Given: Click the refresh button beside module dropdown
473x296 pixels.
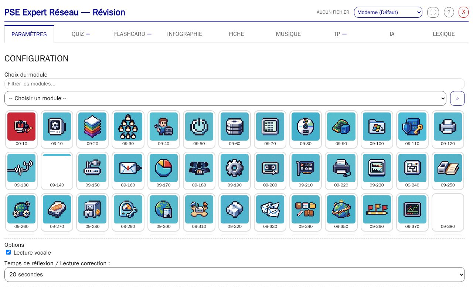Looking at the screenshot, I should tap(457, 98).
